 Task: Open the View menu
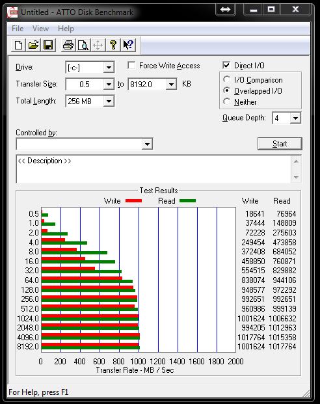point(40,29)
